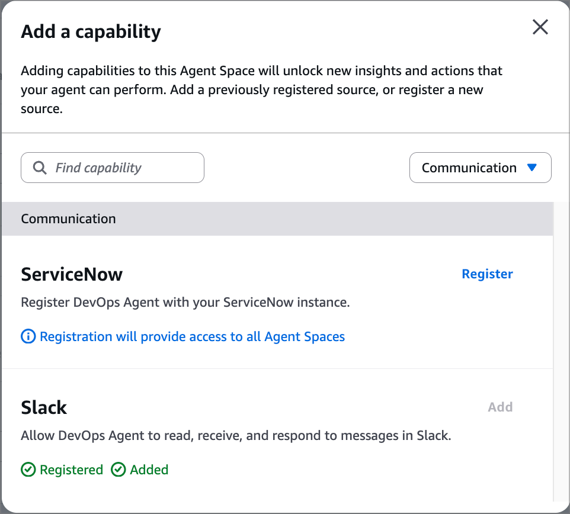This screenshot has width=570, height=514.
Task: Click the ServiceNow capability title
Action: [72, 274]
